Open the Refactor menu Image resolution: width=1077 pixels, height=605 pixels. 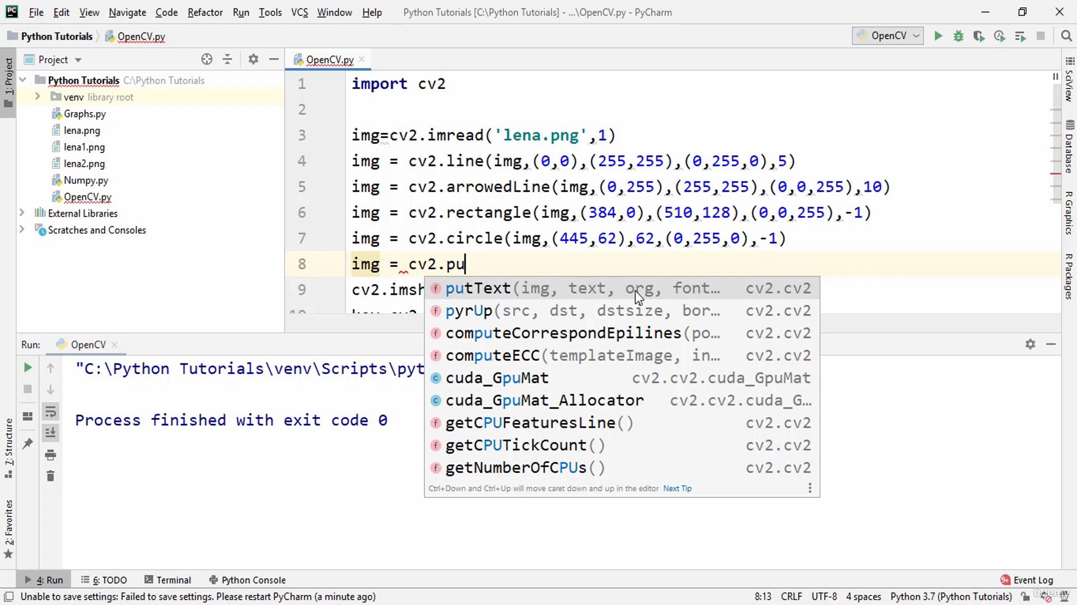[205, 12]
